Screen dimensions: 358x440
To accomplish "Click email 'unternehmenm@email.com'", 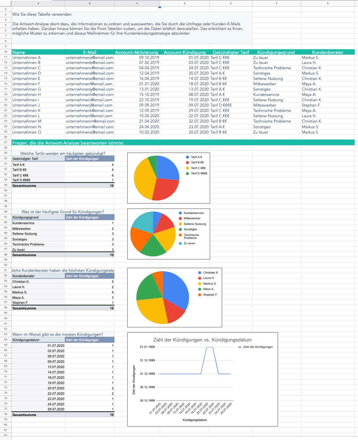I will pyautogui.click(x=90, y=121).
